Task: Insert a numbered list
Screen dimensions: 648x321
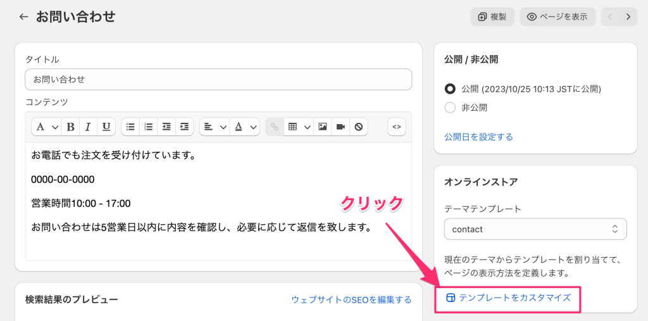Action: (x=148, y=127)
